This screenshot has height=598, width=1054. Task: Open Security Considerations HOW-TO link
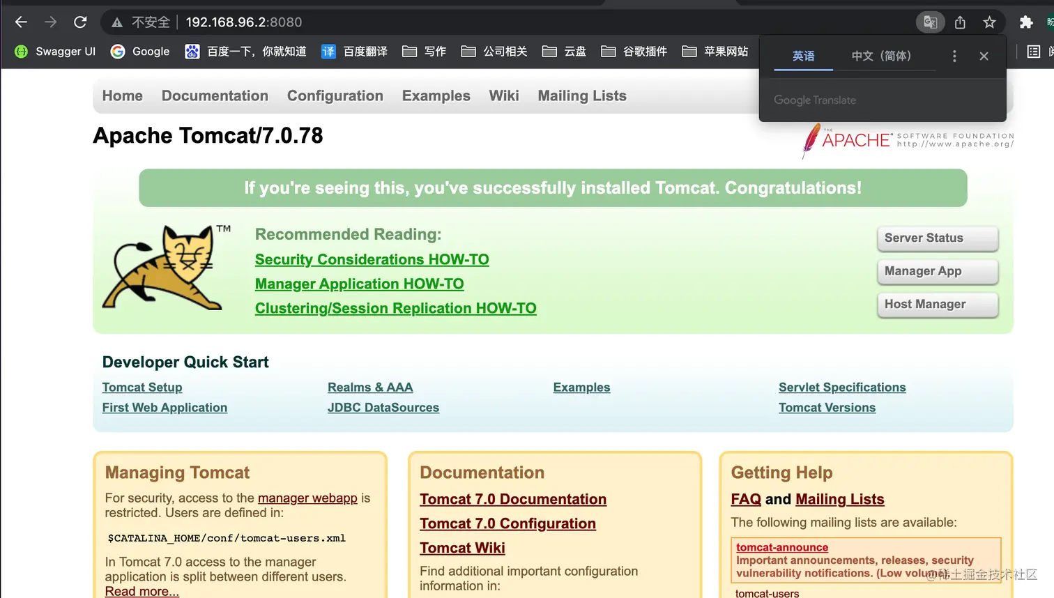point(372,260)
